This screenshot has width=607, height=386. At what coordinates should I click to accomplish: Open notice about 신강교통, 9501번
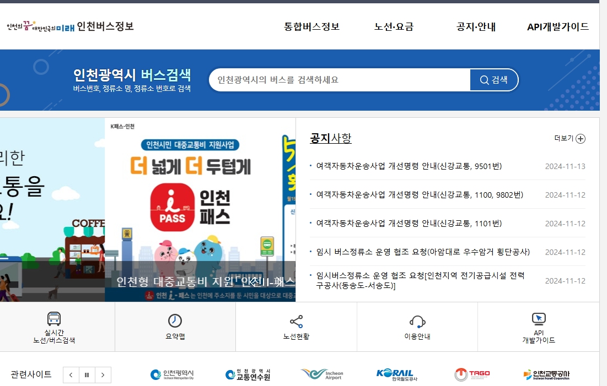tap(409, 166)
